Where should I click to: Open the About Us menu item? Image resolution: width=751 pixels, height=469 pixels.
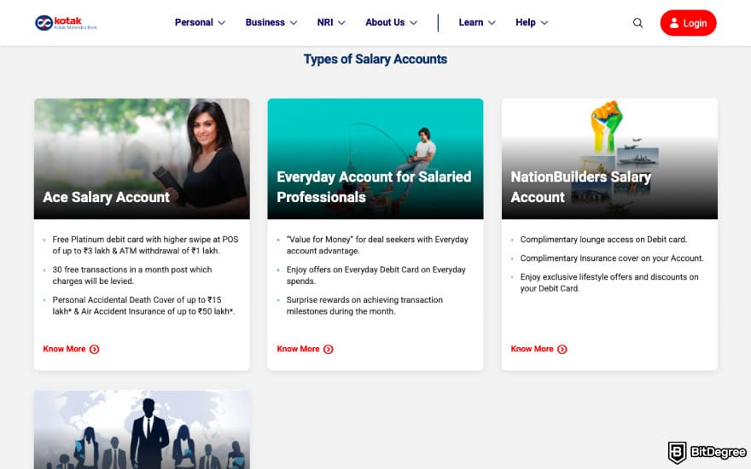coord(392,22)
